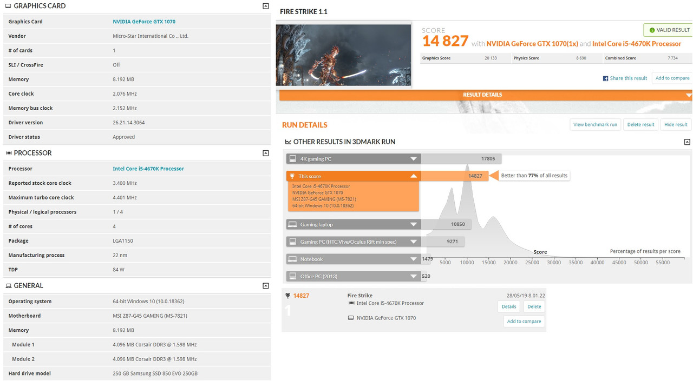Expand the Notebook dropdown arrow
This screenshot has width=693, height=381.
pos(414,259)
